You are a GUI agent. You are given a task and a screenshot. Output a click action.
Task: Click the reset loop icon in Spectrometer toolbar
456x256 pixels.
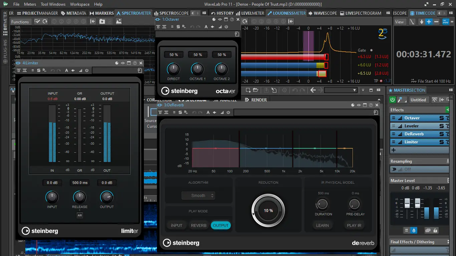click(45, 21)
